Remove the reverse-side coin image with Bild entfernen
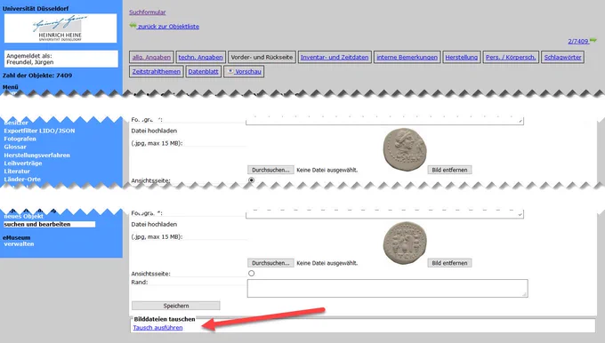 pos(449,263)
